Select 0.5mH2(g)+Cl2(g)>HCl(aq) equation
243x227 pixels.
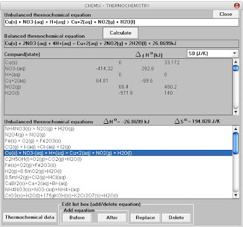tap(118, 177)
